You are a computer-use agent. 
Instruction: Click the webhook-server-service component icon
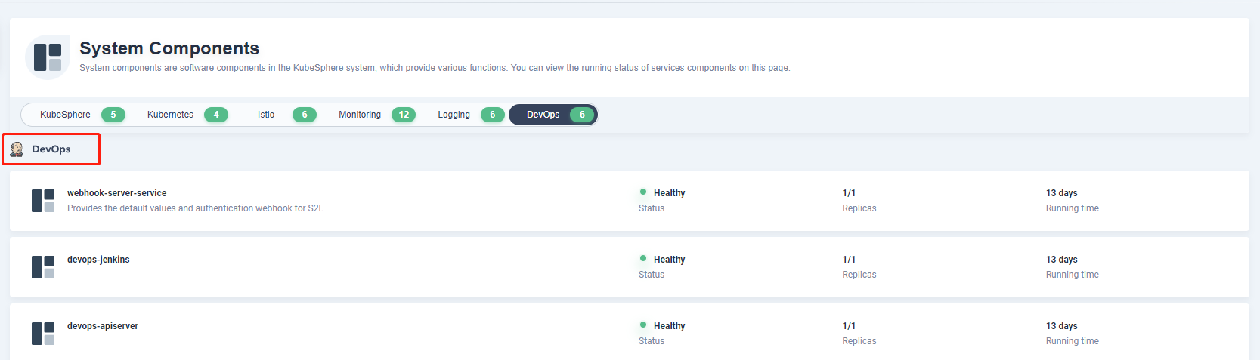coord(43,201)
